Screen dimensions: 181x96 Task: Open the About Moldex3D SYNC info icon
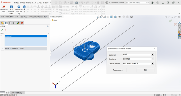[11, 10]
